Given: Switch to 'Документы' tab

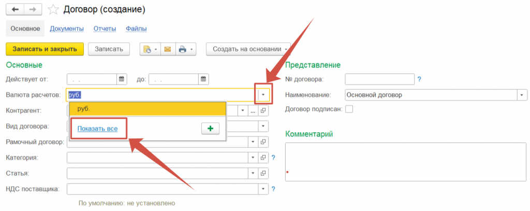Looking at the screenshot, I should click(x=67, y=29).
